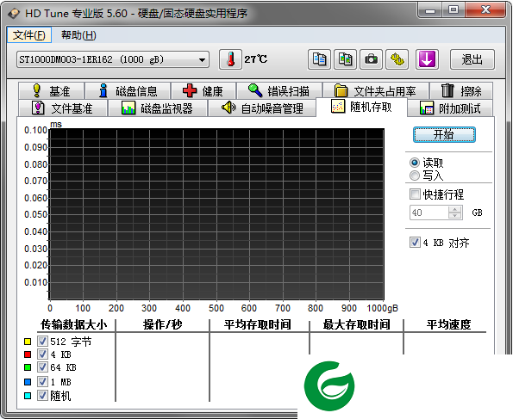The width and height of the screenshot is (513, 419).
Task: Open the 帮助(H) menu
Action: [x=78, y=35]
